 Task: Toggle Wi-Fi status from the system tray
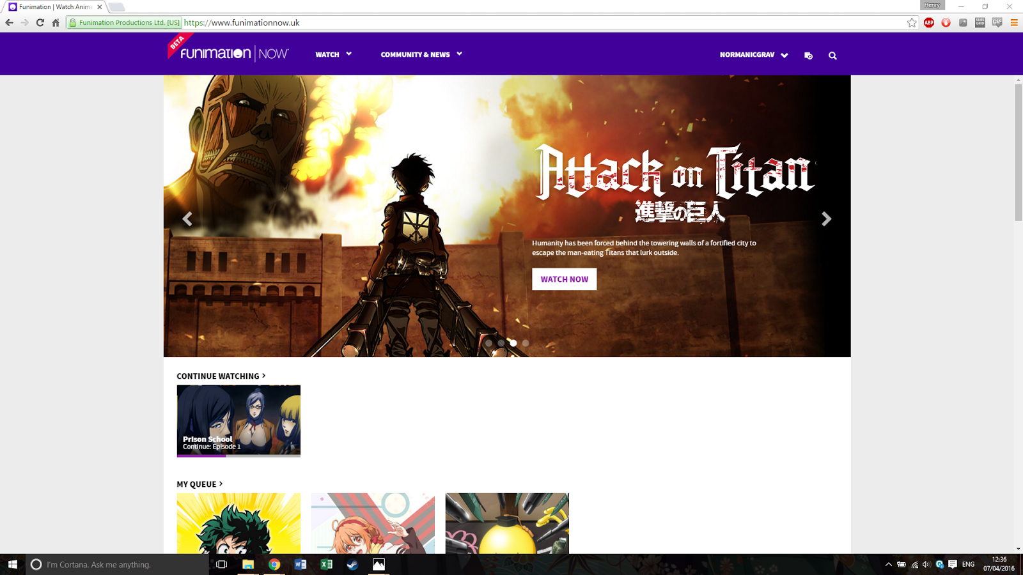[x=914, y=565]
